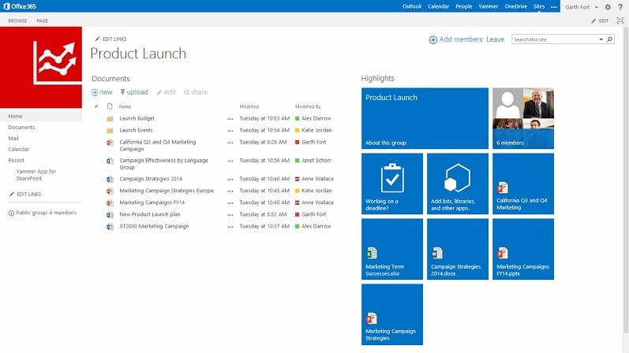Click upload in the Documents toolbar
Screen dimensions: 629x353
[134, 92]
